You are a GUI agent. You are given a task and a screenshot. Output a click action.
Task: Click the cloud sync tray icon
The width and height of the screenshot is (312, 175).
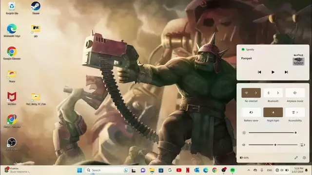(255, 170)
